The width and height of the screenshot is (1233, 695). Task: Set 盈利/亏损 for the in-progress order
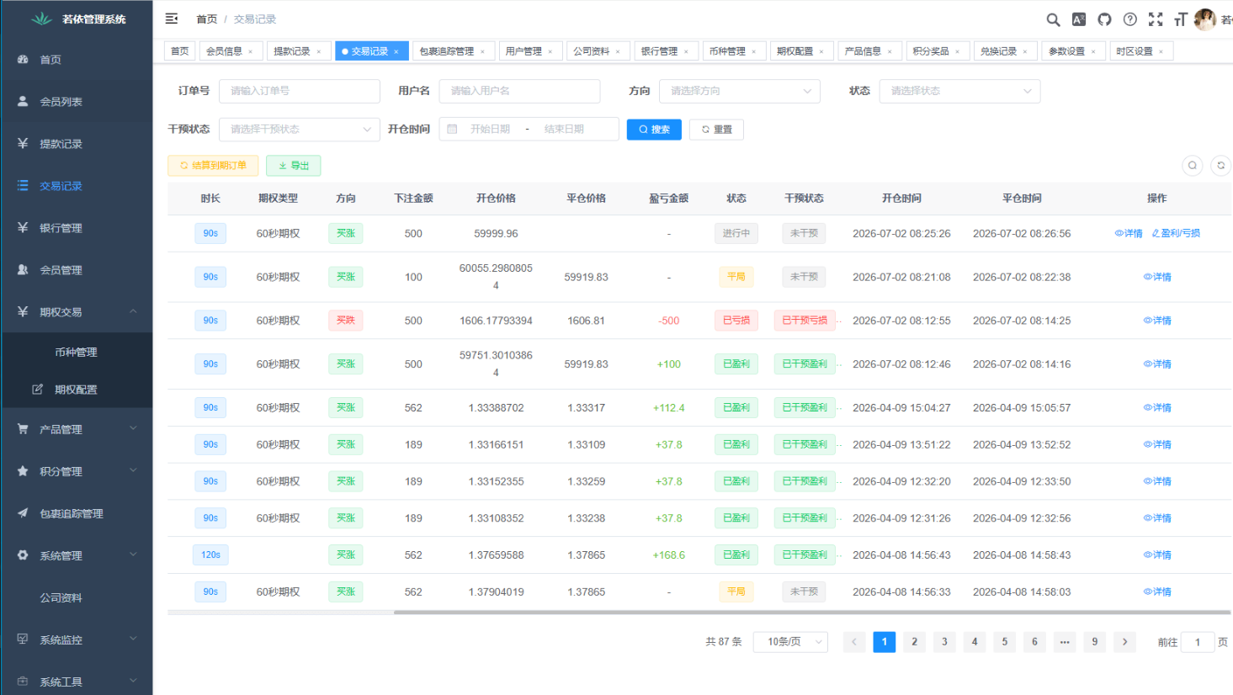[1176, 234]
